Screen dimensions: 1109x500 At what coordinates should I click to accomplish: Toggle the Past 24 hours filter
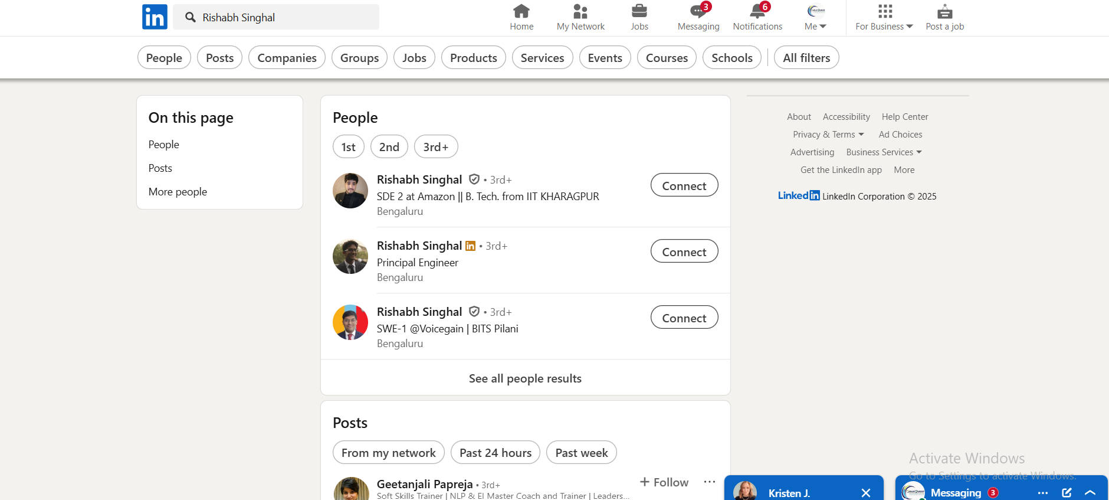pyautogui.click(x=495, y=453)
